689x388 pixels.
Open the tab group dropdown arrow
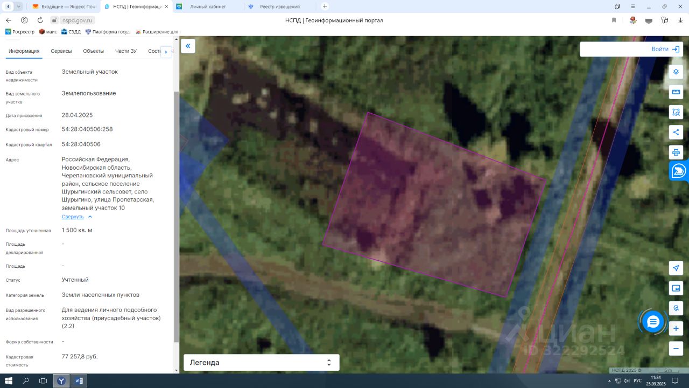click(19, 6)
